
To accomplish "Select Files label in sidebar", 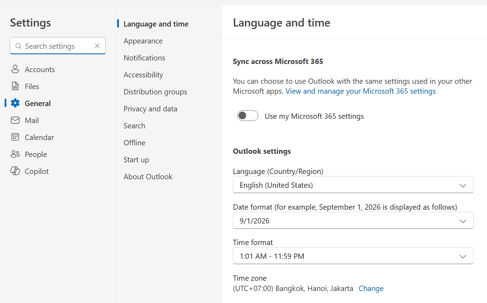I will [32, 87].
